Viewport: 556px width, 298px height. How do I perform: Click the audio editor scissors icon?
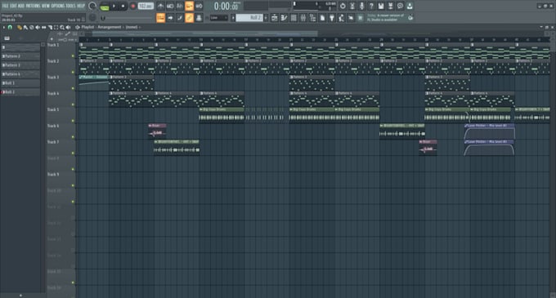click(x=352, y=6)
